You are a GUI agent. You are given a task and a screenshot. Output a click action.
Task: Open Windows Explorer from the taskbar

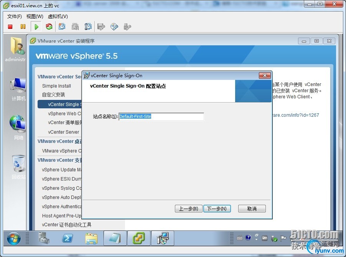click(x=91, y=239)
